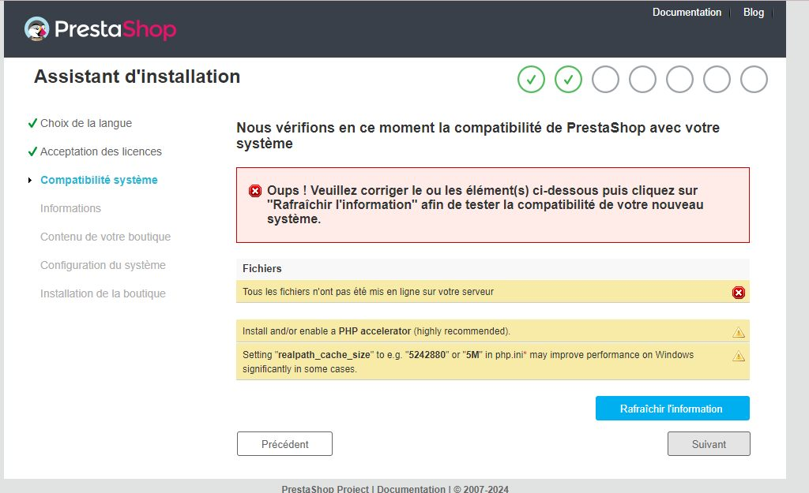Open Choix de la langue step

point(86,123)
